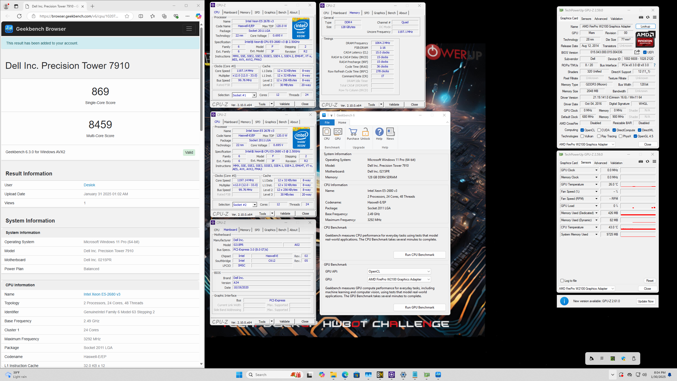This screenshot has height=381, width=677.
Task: Open Advanced tab in top GPU-Z window
Action: click(x=601, y=19)
